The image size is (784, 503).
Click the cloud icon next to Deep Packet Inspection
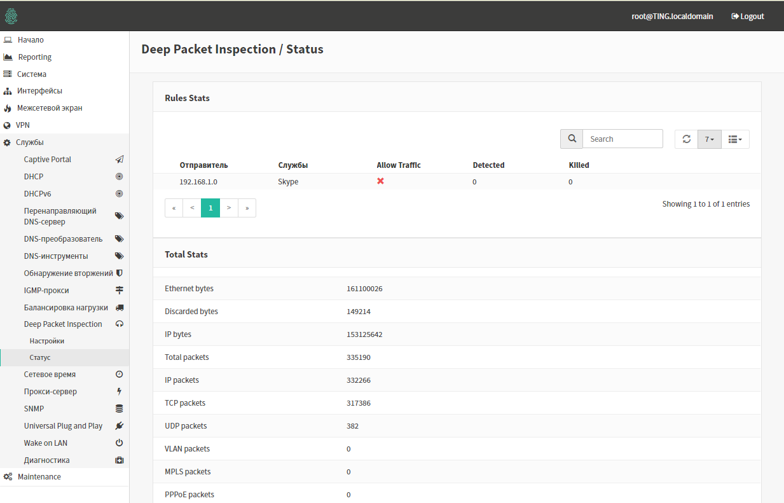(x=119, y=324)
